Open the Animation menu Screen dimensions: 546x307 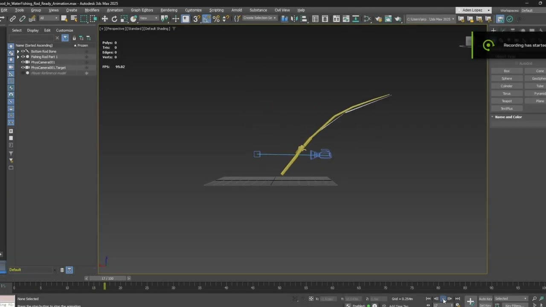coord(115,10)
